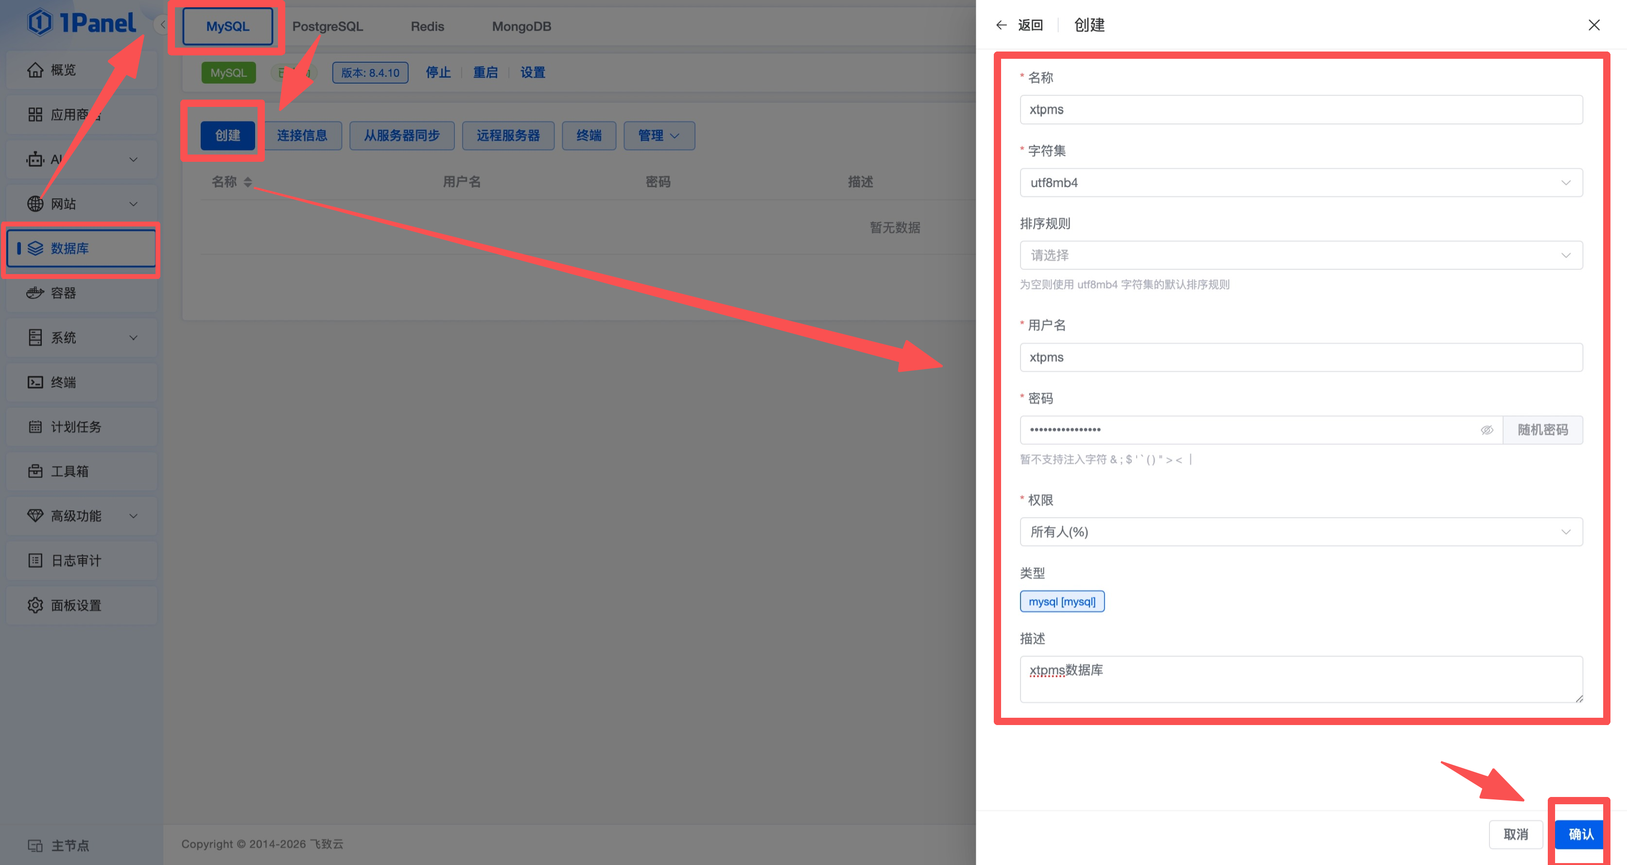Open the 计划任务 calendar icon
Image resolution: width=1627 pixels, height=865 pixels.
[x=35, y=427]
